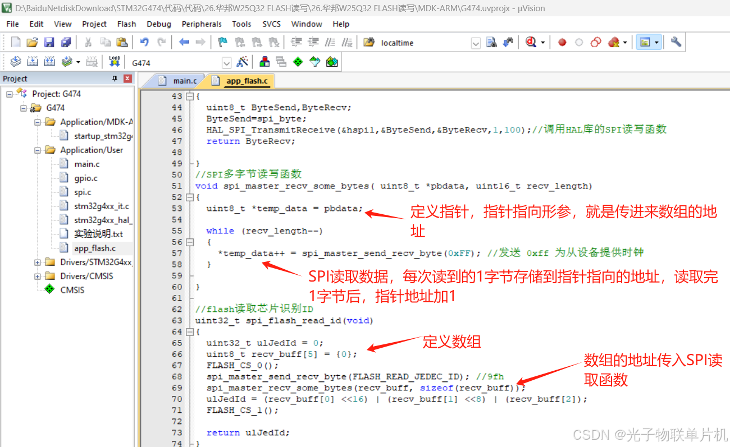This screenshot has height=447, width=730.
Task: Click the Copy icon in the toolbar
Action: [105, 43]
